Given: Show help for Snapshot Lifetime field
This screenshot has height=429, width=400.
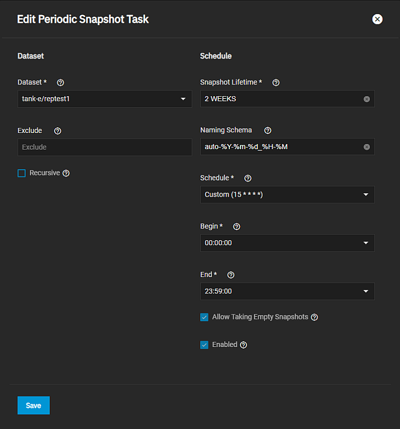Looking at the screenshot, I should point(276,83).
